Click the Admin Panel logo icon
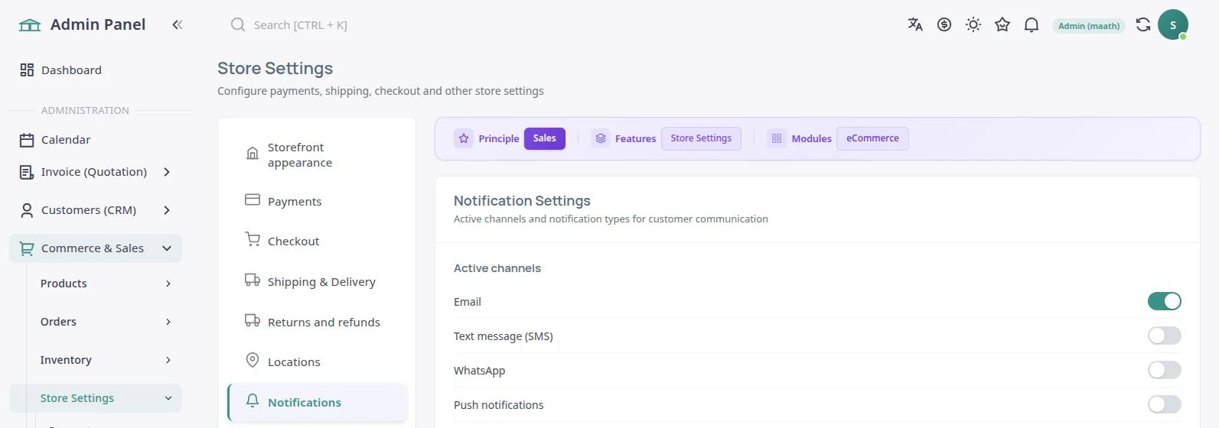The height and width of the screenshot is (428, 1219). pyautogui.click(x=30, y=25)
